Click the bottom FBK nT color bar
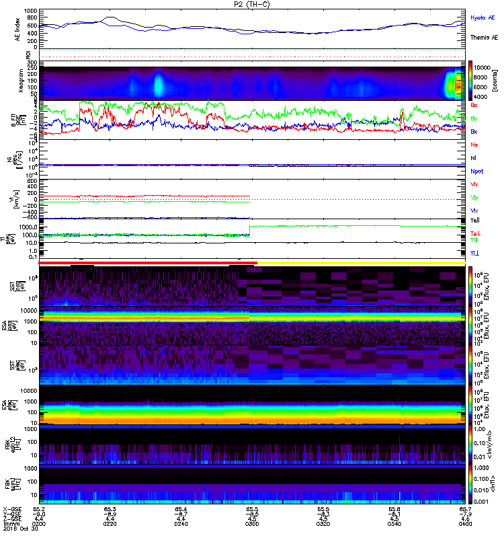The width and height of the screenshot is (504, 538). 461,503
